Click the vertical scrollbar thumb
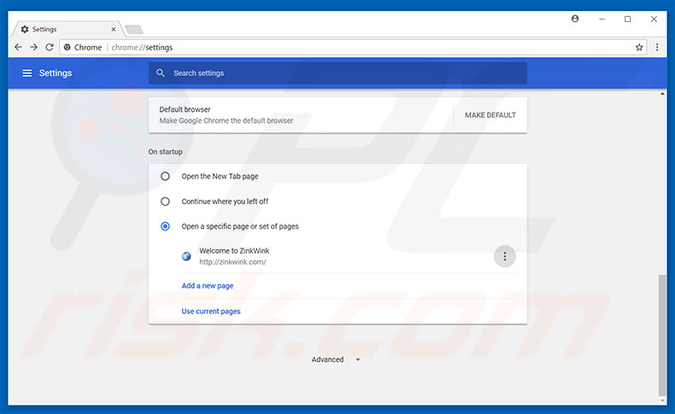The height and width of the screenshot is (414, 675). [x=662, y=335]
